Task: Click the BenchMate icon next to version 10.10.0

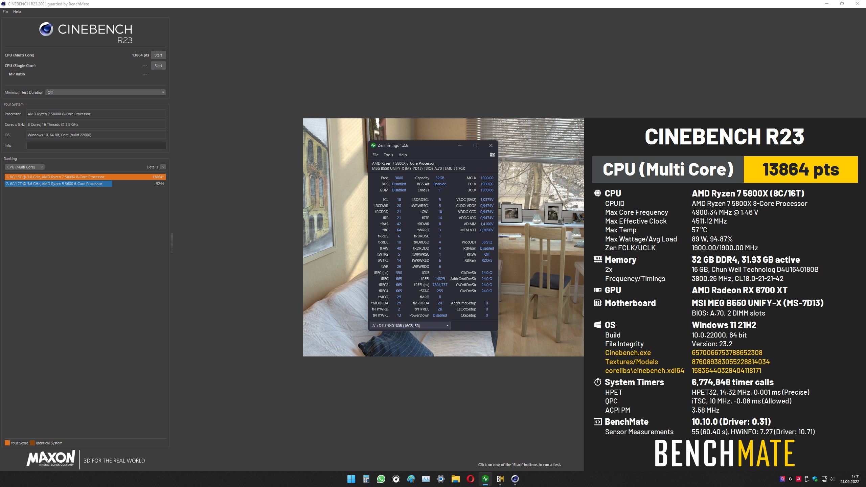Action: coord(597,421)
